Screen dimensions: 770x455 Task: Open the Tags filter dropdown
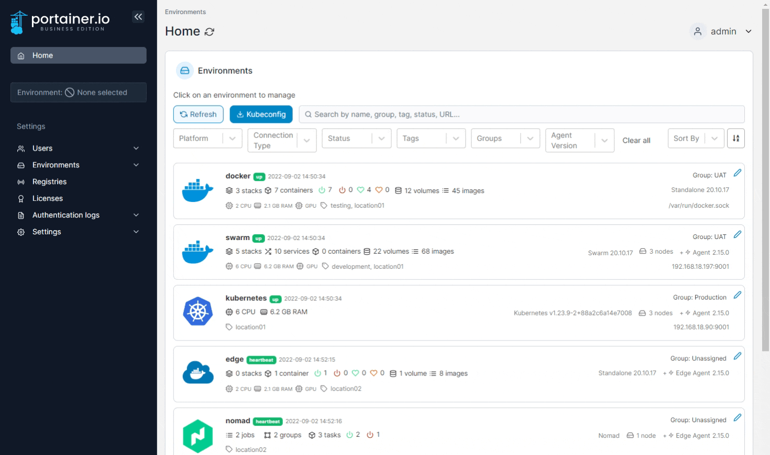tap(431, 138)
